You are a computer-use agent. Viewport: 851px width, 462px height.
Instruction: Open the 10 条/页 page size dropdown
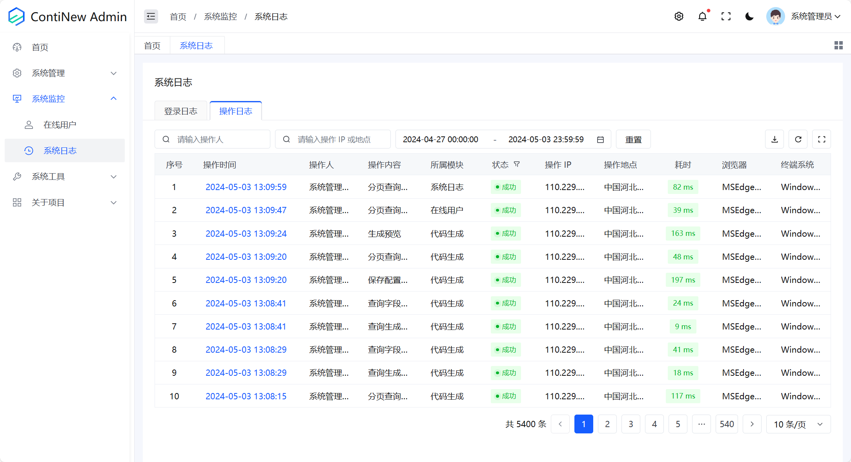(798, 424)
